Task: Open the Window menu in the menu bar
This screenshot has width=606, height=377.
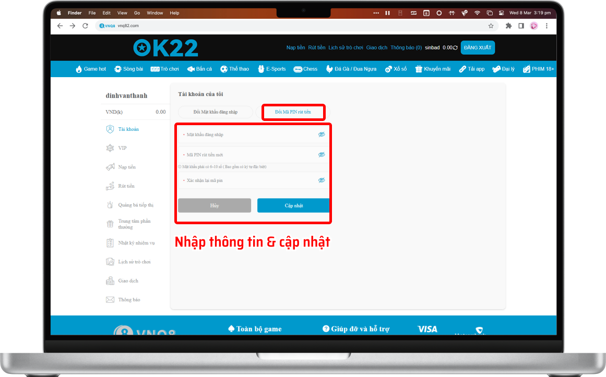Action: click(x=155, y=13)
